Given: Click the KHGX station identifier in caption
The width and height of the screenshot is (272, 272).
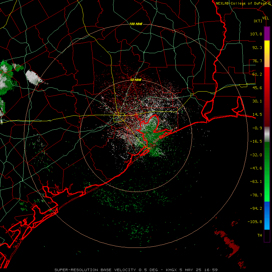Looking at the screenshot, I should pos(171,270).
